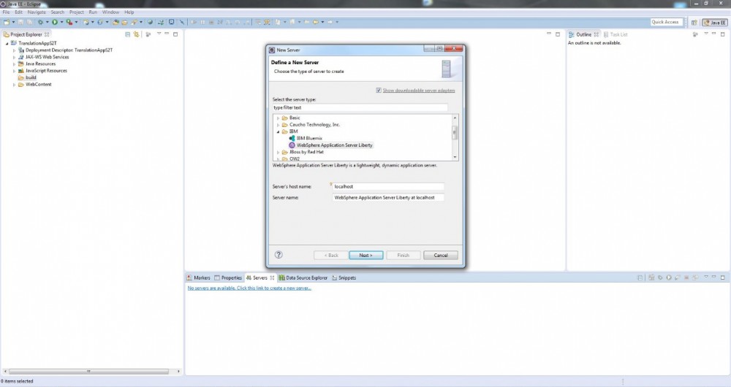Viewport: 731px width, 387px height.
Task: Open the Window menu
Action: click(x=110, y=12)
